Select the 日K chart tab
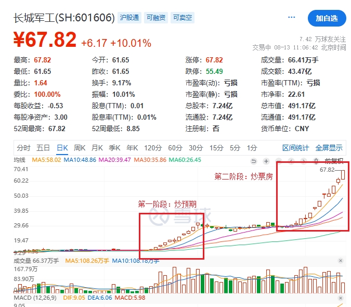Screen dimensions: 351x307 pos(62,148)
